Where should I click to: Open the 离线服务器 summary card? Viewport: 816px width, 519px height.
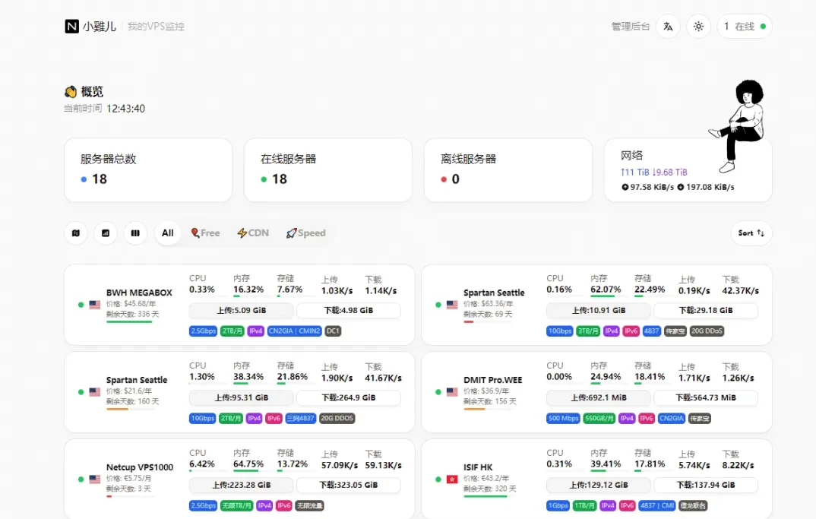click(508, 169)
